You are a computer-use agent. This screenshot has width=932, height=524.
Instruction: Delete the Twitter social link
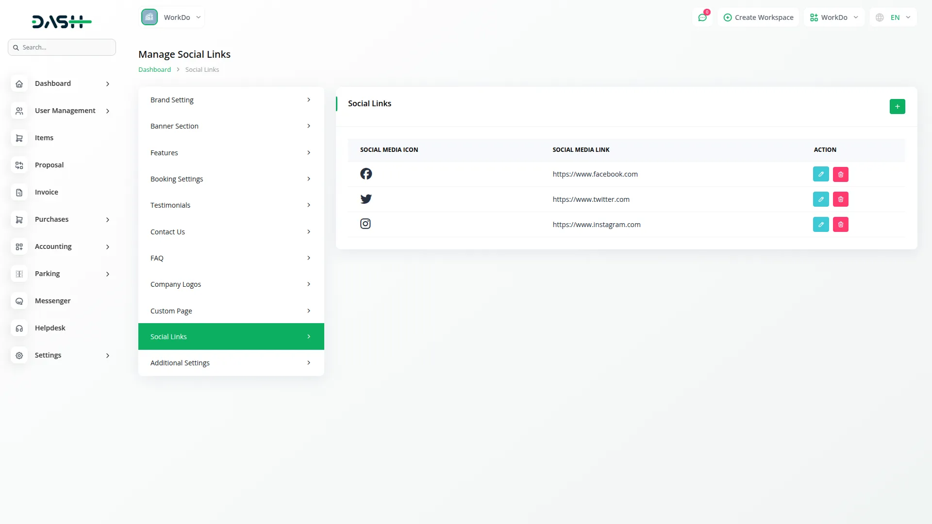click(x=840, y=199)
